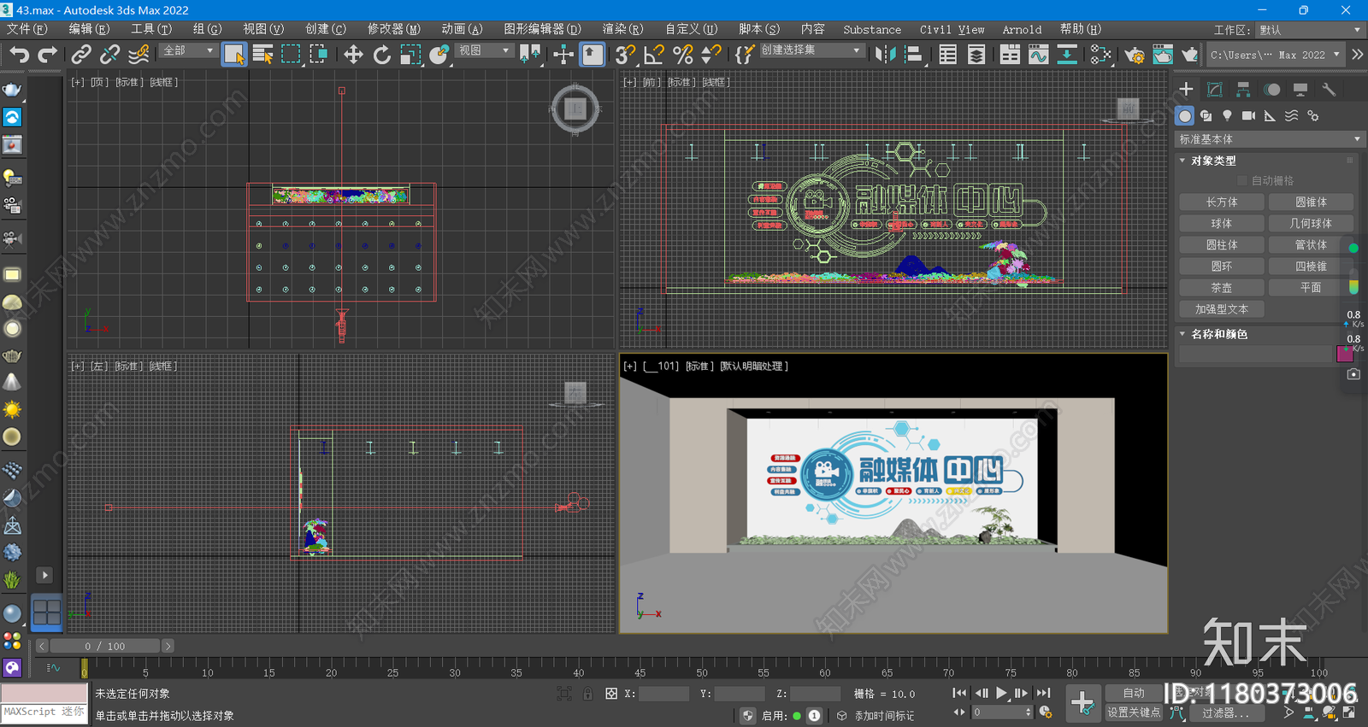
Task: Click the 茶壶 teapot button
Action: click(1221, 288)
